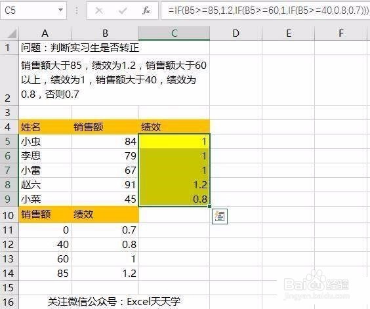Click the Cancel (X) formula icon
The width and height of the screenshot is (370, 309).
coord(99,10)
